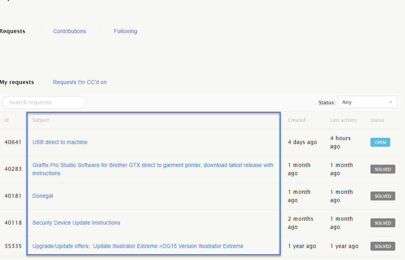This screenshot has width=405, height=260.
Task: Open Security Device Update Instructions request
Action: click(x=76, y=223)
